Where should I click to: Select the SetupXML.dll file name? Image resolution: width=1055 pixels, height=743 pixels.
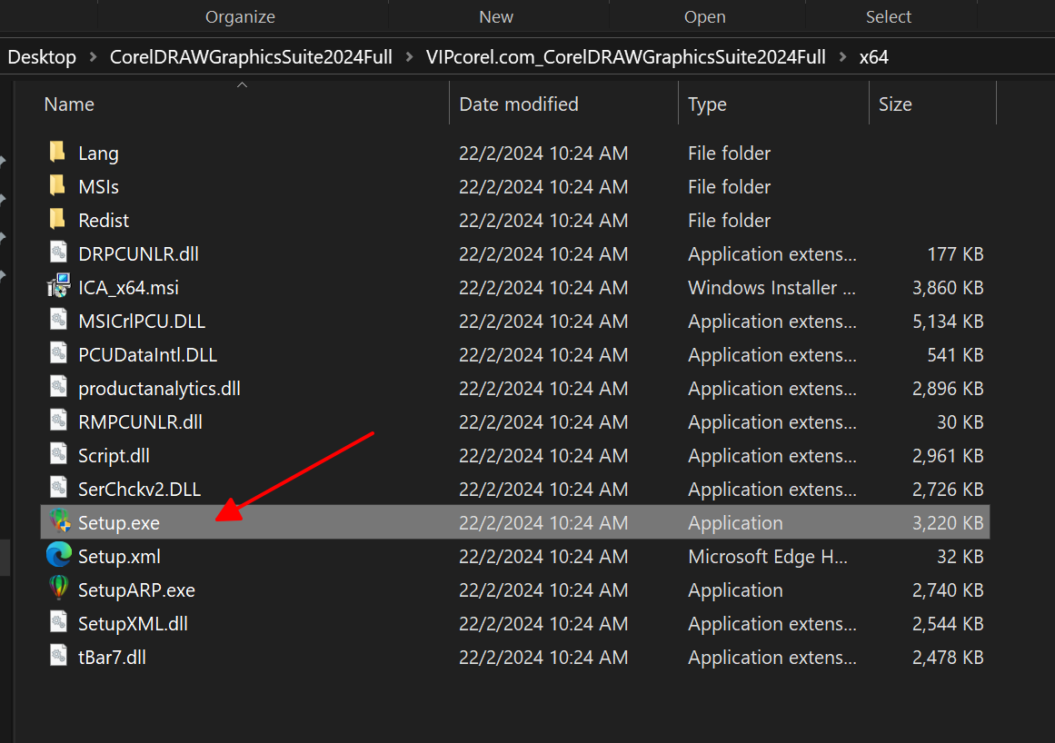coord(133,624)
